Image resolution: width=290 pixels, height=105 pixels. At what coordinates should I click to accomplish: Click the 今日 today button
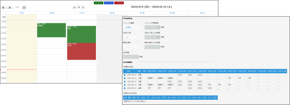[x=17, y=7]
